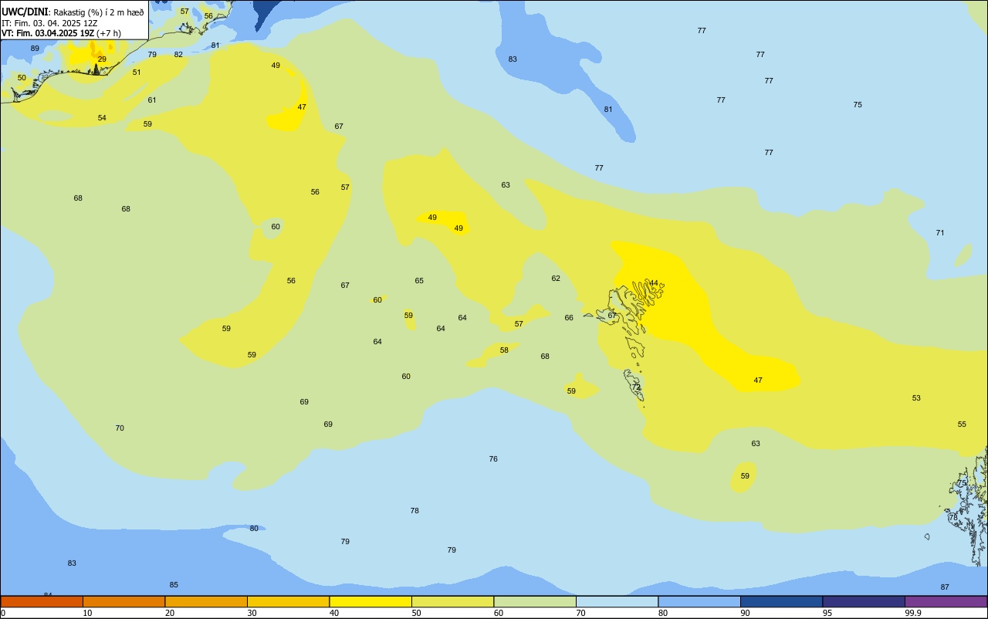Select the purple legend swatch above 99.9
The height and width of the screenshot is (619, 988).
(x=946, y=601)
